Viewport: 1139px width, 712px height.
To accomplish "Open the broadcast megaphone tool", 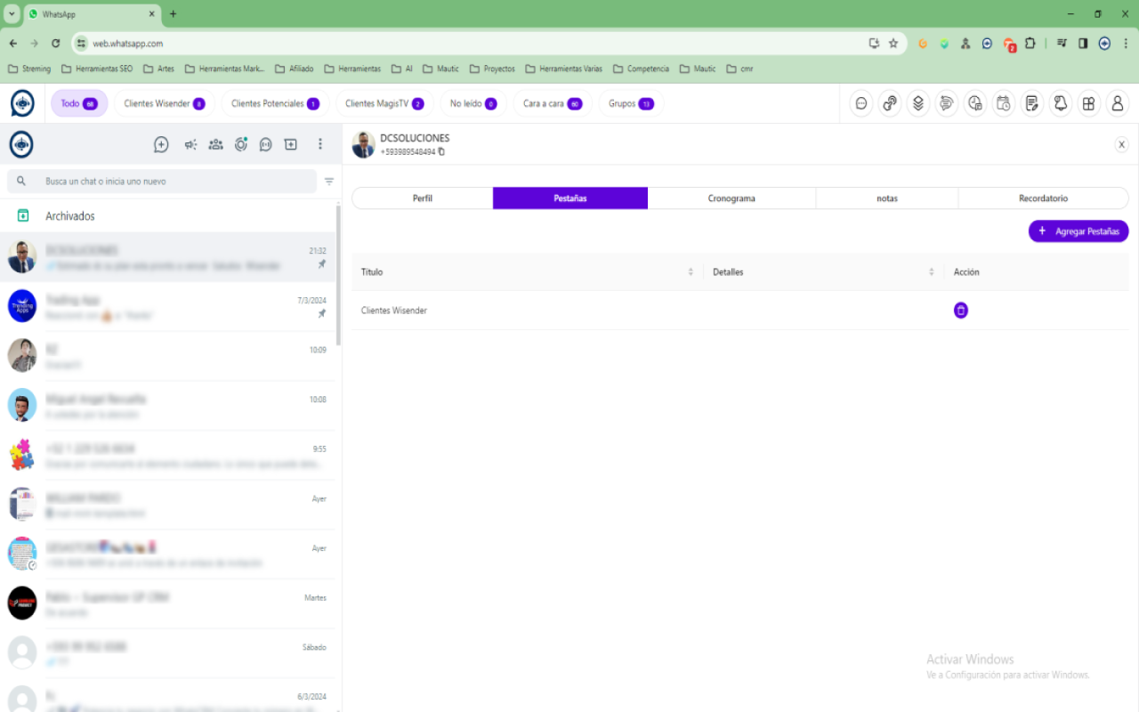I will pyautogui.click(x=190, y=144).
